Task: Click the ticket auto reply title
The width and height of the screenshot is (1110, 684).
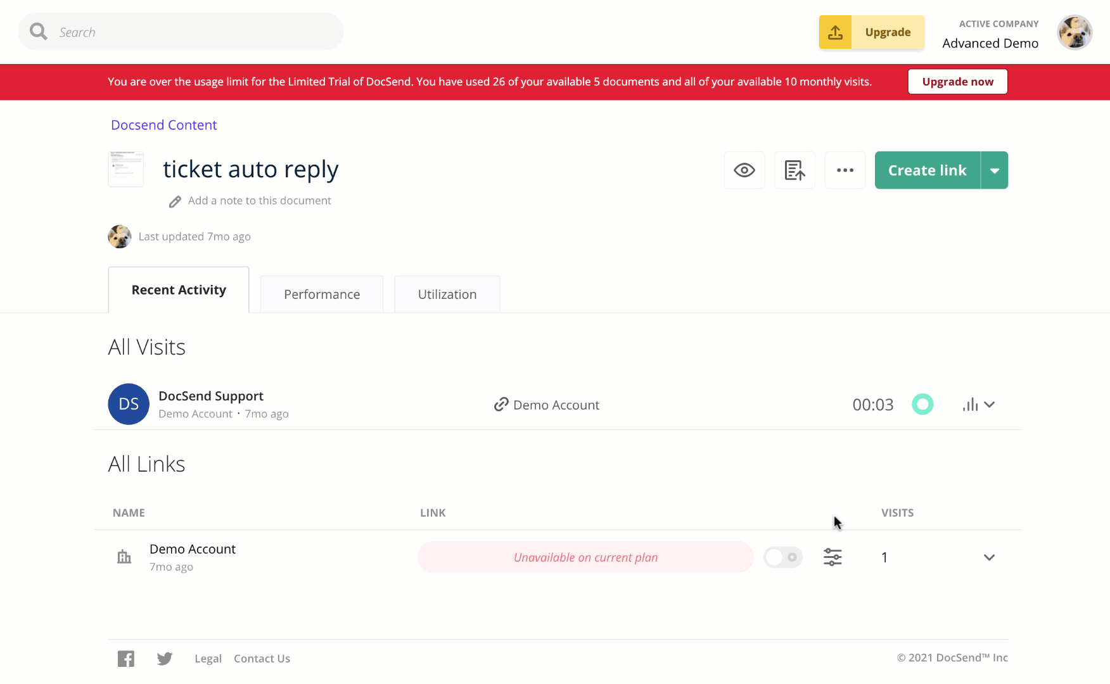Action: point(251,169)
